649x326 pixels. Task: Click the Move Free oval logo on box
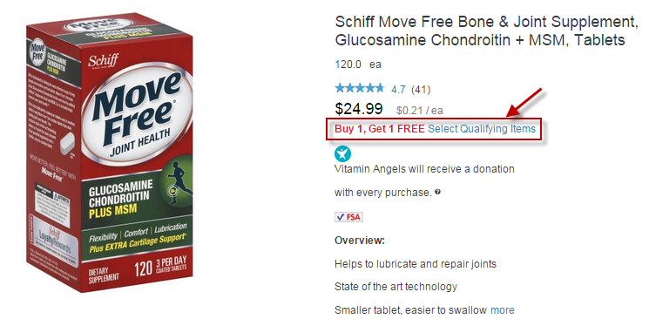137,114
